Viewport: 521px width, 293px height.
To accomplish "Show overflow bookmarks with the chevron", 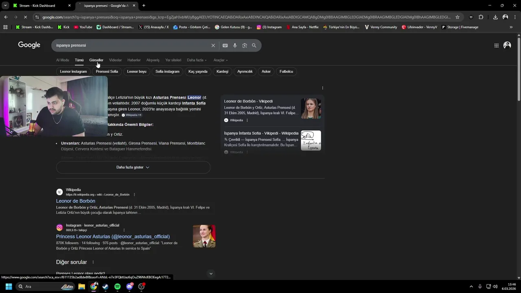I will click(511, 27).
